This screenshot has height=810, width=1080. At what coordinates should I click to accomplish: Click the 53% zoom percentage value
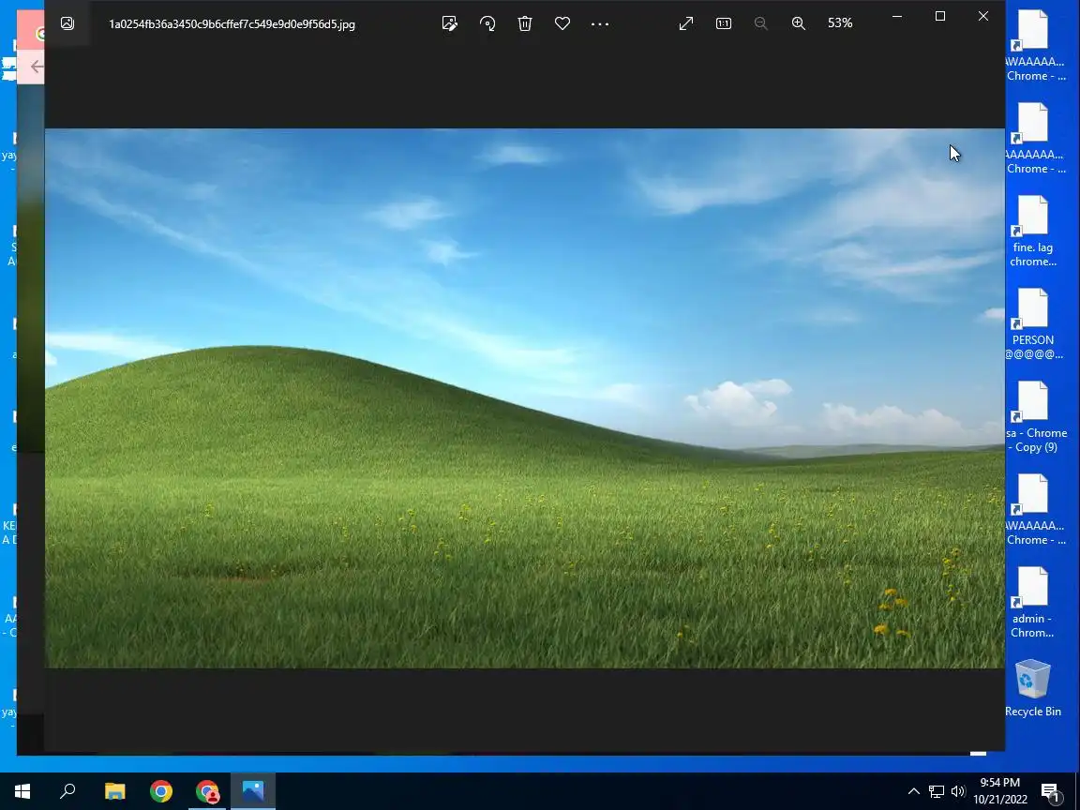pyautogui.click(x=840, y=23)
